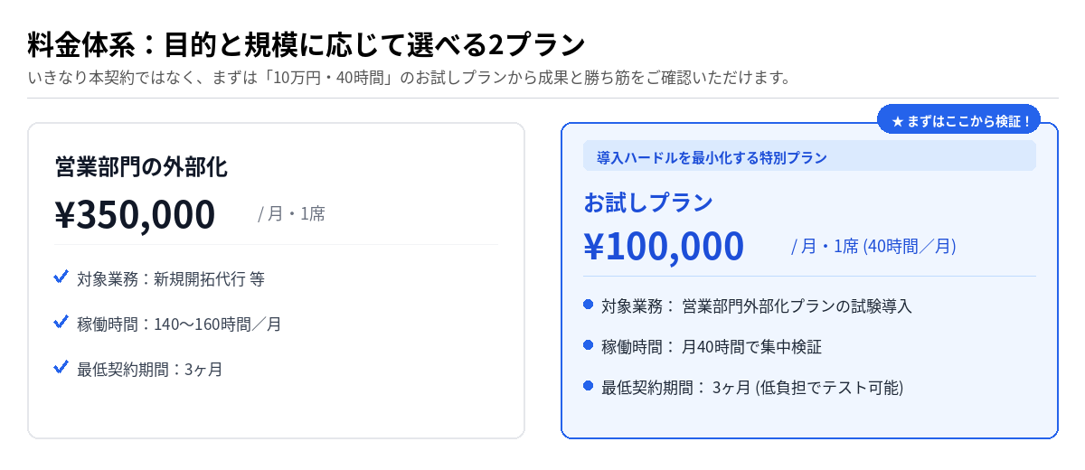Screen dimensions: 1085x470
Task: Click the checkmark beside 対象業務：新規開拓代行
Action: point(61,277)
